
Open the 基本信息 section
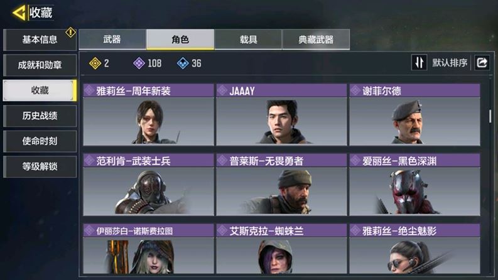[x=40, y=40]
